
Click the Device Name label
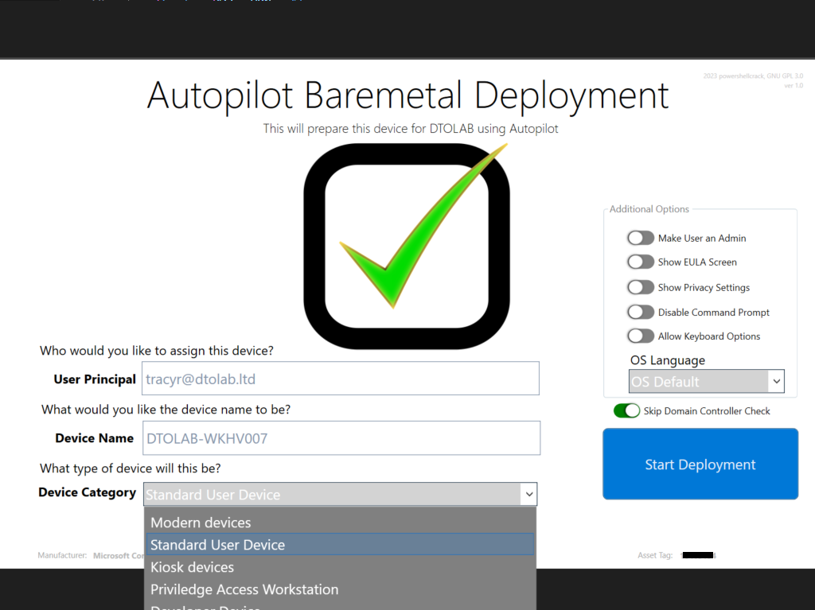(x=94, y=438)
